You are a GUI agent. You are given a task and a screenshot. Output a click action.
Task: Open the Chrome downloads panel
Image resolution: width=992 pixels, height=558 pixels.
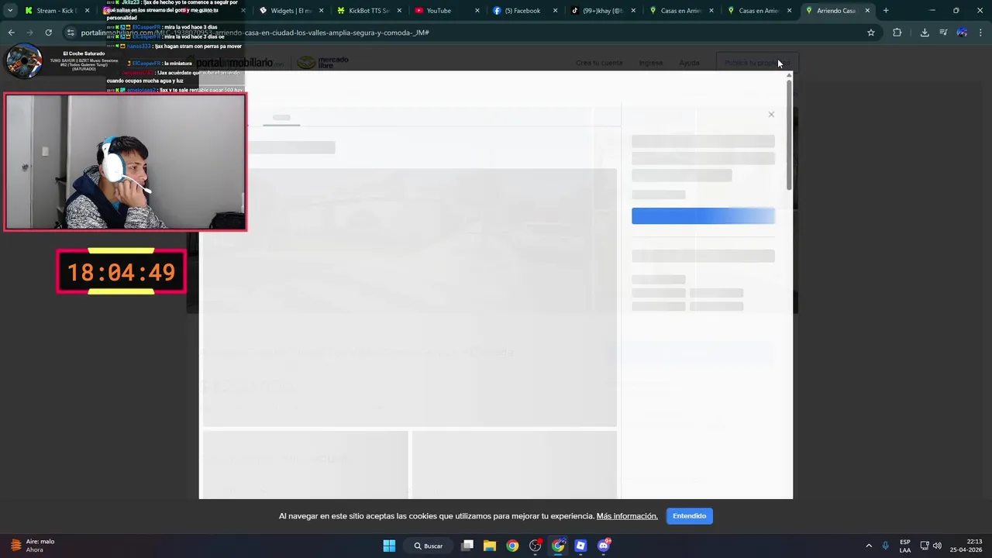925,33
